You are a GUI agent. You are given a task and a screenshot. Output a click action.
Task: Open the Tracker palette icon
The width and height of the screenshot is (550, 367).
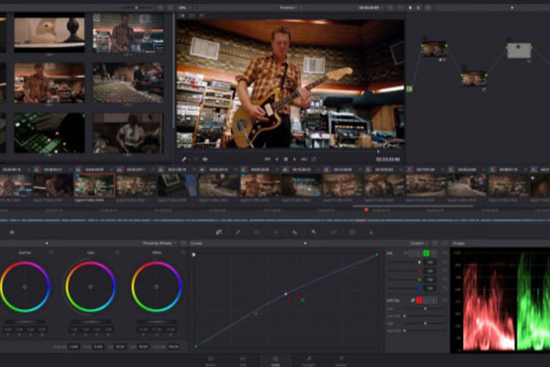click(276, 232)
